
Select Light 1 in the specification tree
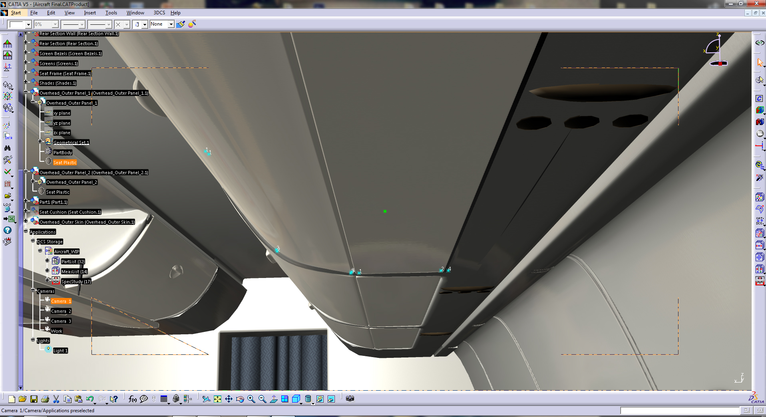(60, 351)
